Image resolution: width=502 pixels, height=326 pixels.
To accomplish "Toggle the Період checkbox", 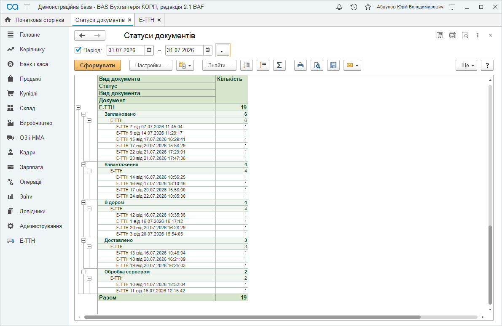I will [78, 50].
